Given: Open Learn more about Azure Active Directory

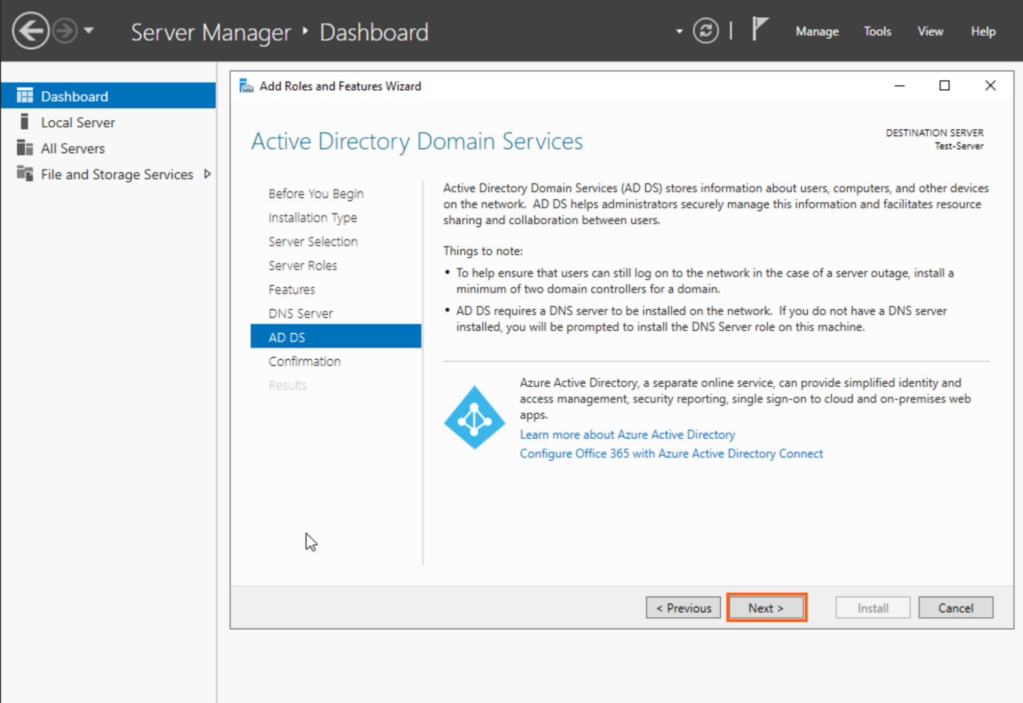Looking at the screenshot, I should point(627,434).
